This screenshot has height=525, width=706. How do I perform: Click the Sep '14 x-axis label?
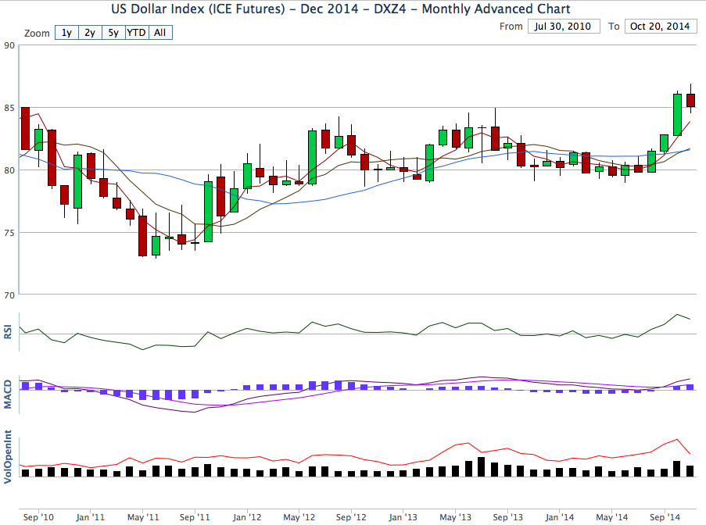coord(665,517)
